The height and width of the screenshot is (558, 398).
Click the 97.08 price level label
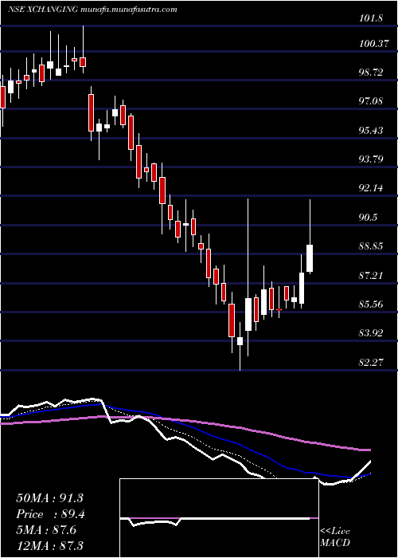pos(371,101)
